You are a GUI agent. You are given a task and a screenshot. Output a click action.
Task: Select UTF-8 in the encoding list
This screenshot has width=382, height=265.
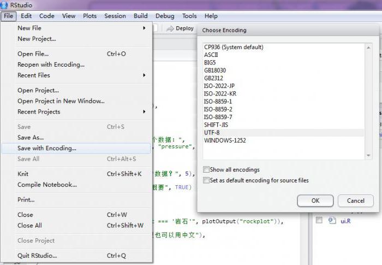pyautogui.click(x=212, y=133)
